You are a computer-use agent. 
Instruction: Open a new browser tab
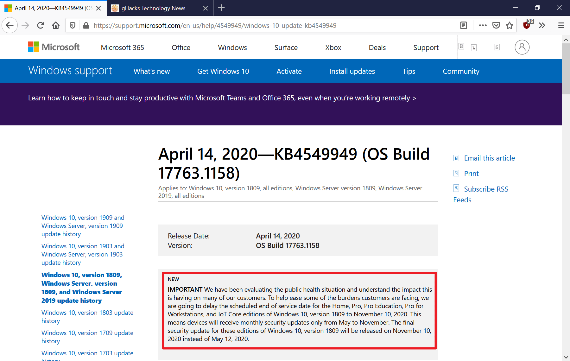click(x=221, y=8)
